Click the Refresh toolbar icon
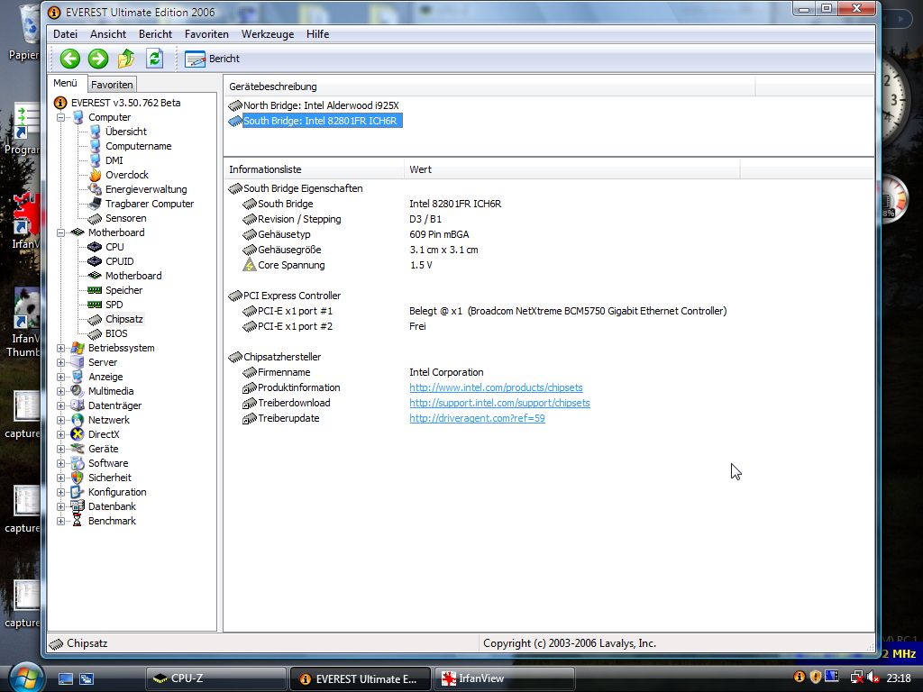 tap(154, 59)
